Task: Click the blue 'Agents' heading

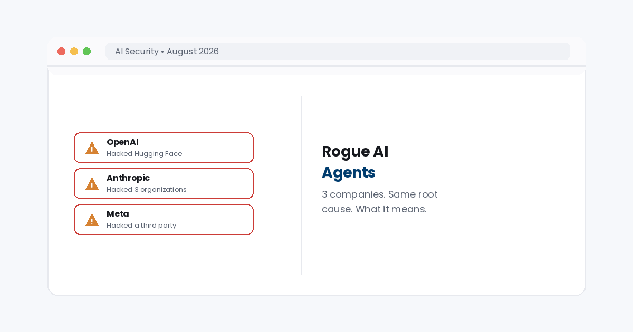Action: coord(349,172)
